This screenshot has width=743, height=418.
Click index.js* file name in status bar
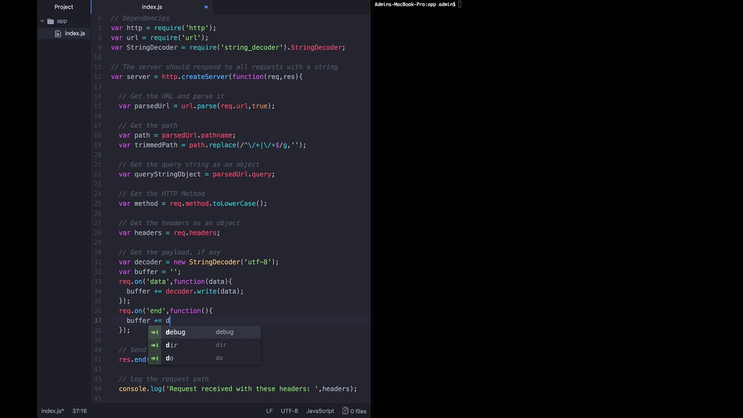[x=52, y=411]
